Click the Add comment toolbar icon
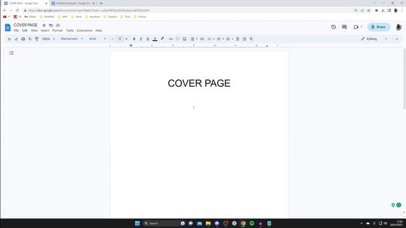This screenshot has width=406, height=228. (x=178, y=39)
